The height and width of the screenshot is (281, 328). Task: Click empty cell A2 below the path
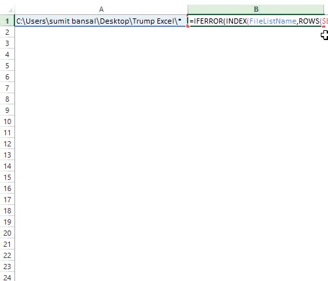tap(101, 32)
